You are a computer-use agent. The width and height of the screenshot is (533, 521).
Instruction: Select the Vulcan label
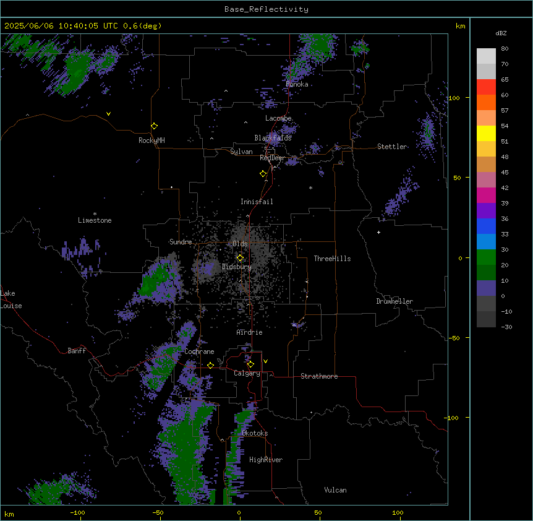(335, 490)
